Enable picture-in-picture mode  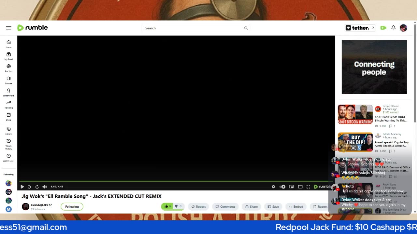coord(291,187)
